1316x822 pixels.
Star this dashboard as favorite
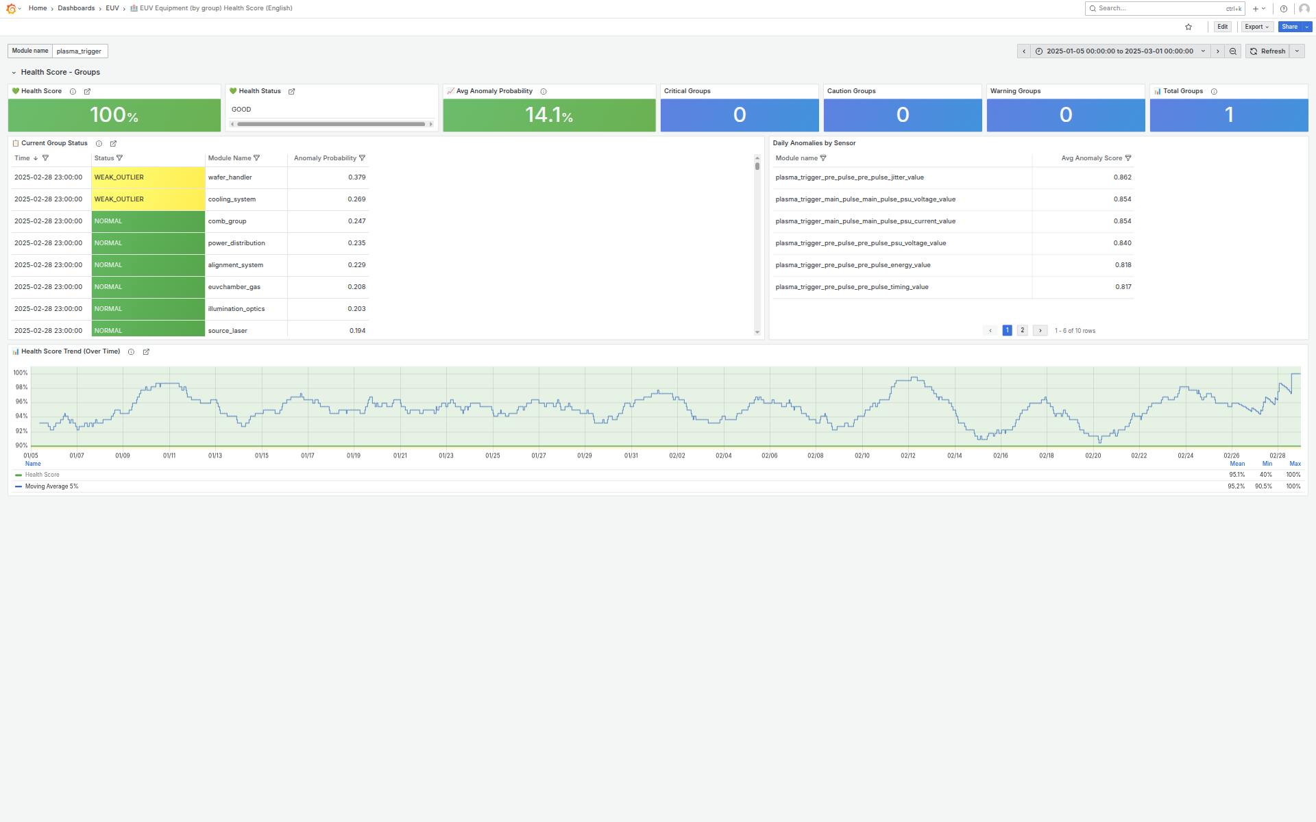[x=1188, y=27]
